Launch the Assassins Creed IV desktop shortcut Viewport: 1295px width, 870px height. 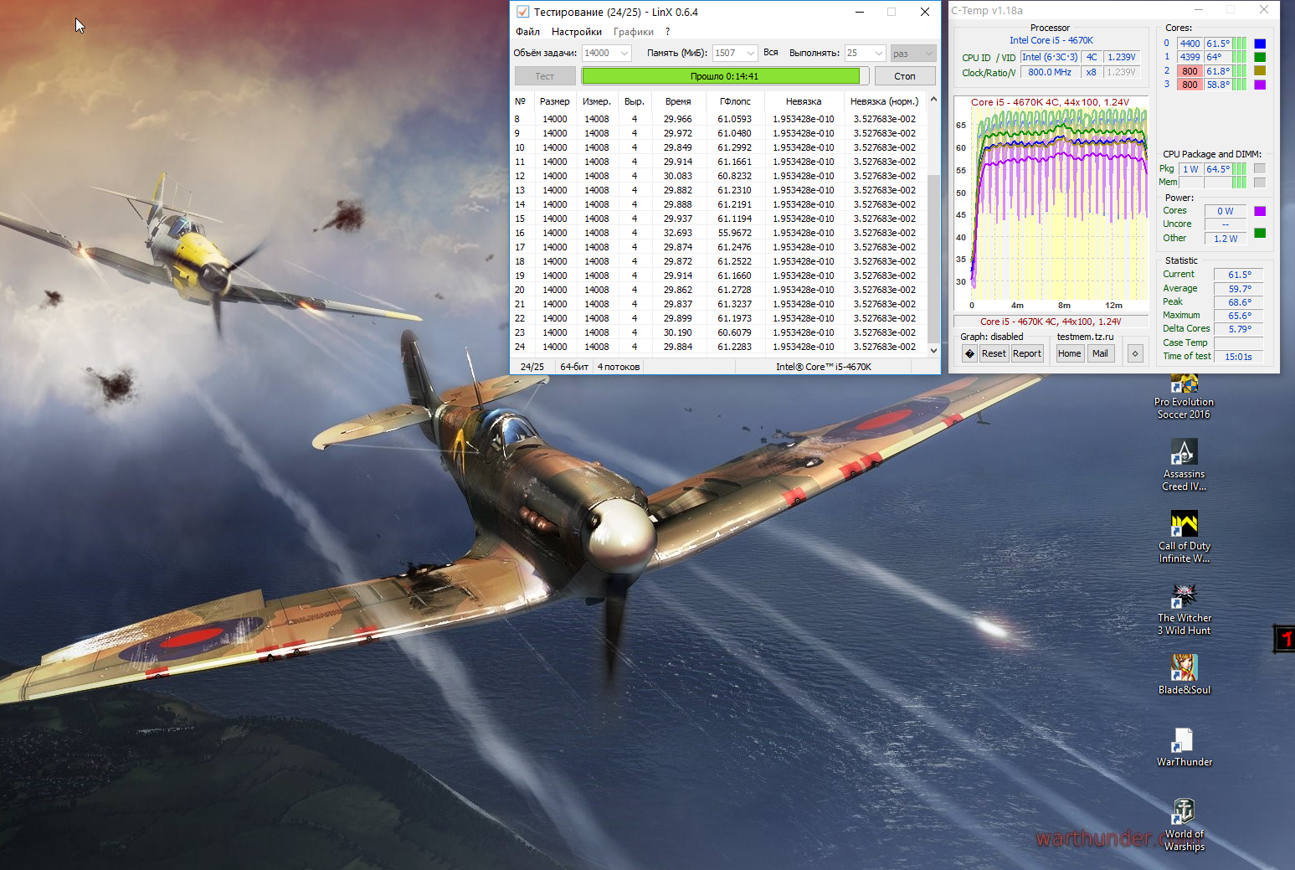(x=1184, y=465)
